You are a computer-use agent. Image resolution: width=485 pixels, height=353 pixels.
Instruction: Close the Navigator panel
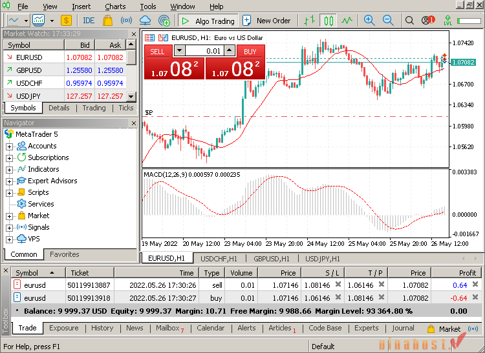pyautogui.click(x=134, y=123)
